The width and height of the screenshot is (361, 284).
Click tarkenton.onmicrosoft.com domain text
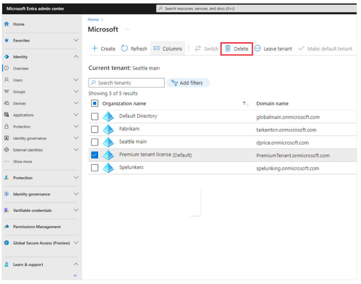286,130
